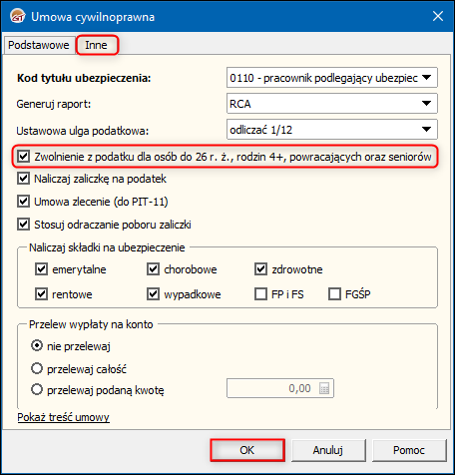Disable Stosuj odraczanie poboru zaliczki
Viewport: 455px width, 475px height.
pos(24,225)
